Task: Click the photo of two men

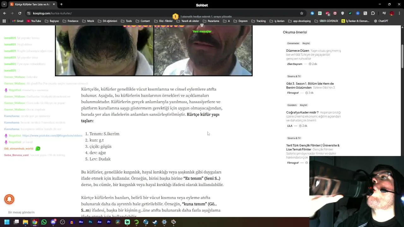Action: tap(154, 50)
